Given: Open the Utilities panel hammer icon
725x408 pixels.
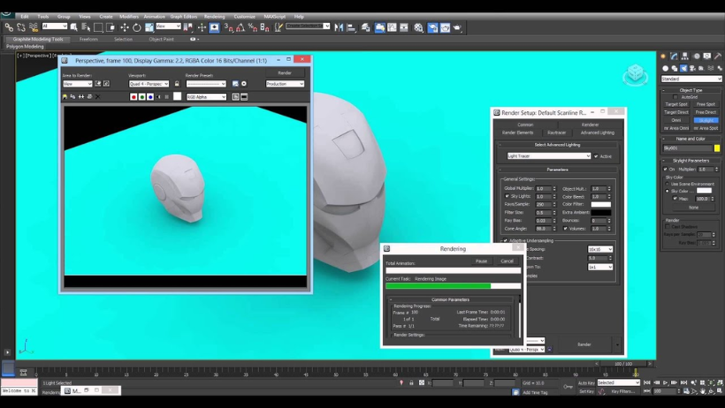Looking at the screenshot, I should click(718, 56).
